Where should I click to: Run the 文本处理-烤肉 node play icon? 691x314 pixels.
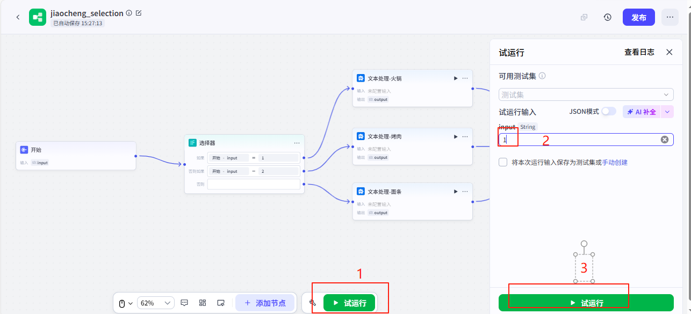pyautogui.click(x=456, y=136)
